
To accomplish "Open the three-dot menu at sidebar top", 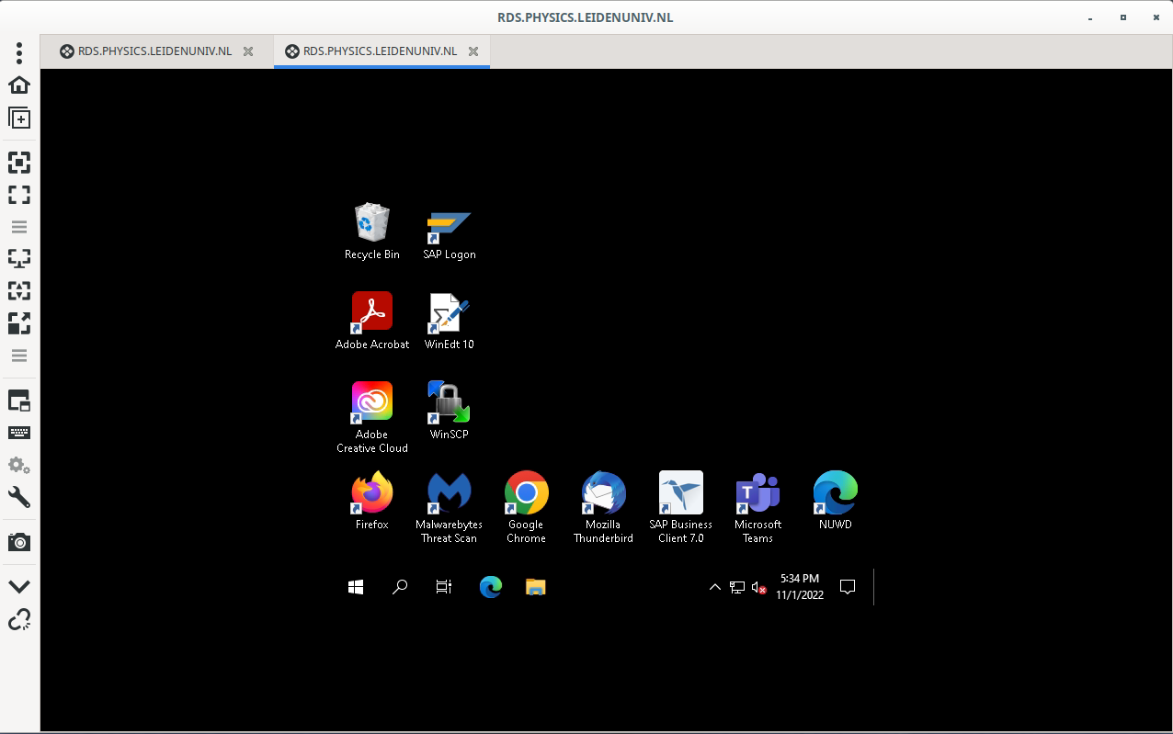I will point(19,51).
